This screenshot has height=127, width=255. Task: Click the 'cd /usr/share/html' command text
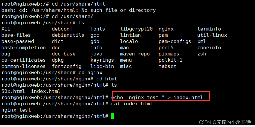coord(79,4)
